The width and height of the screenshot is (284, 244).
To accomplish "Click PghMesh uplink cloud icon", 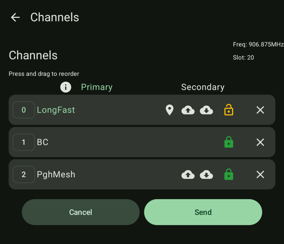I will (x=188, y=175).
